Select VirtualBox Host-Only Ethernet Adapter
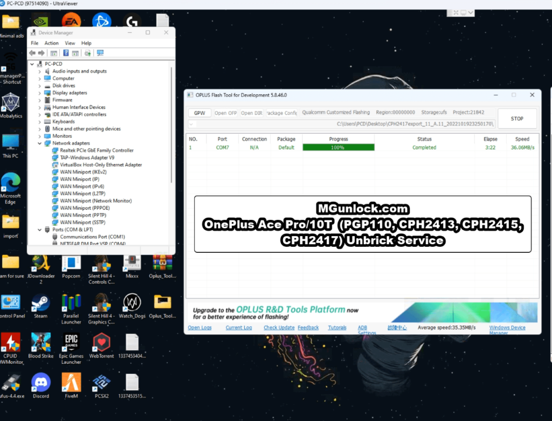Screen dimensions: 552x421 [x=101, y=165]
